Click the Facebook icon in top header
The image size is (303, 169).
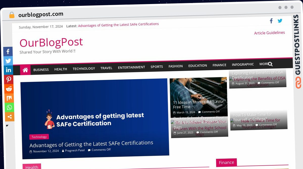pos(271,21)
